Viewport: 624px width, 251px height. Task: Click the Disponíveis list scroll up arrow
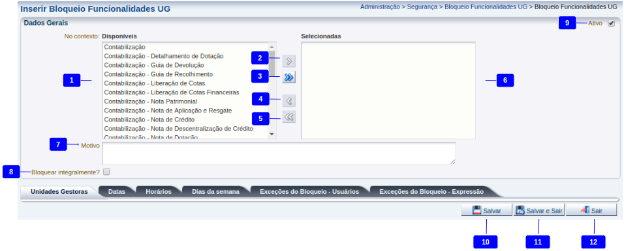pos(272,46)
